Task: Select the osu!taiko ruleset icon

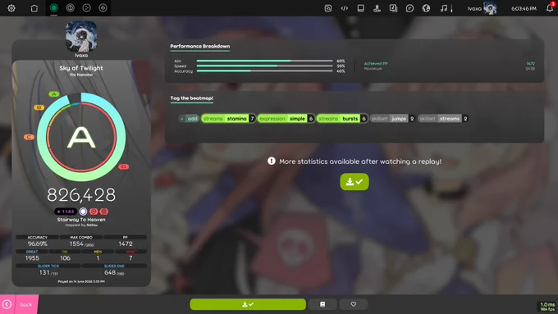Action: 70,8
